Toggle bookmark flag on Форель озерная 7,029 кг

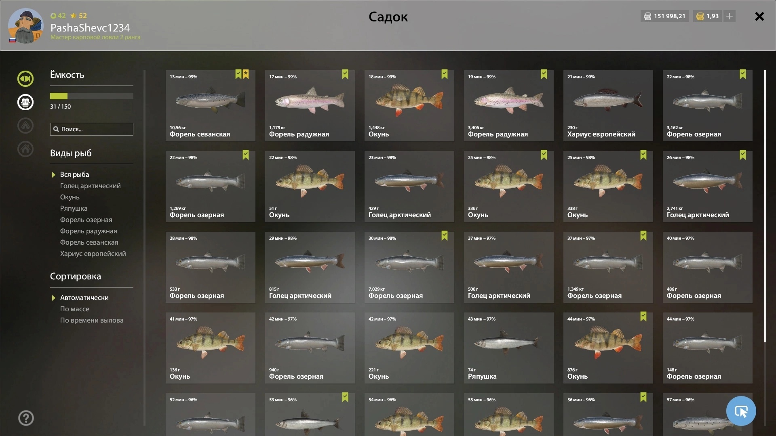pos(445,236)
